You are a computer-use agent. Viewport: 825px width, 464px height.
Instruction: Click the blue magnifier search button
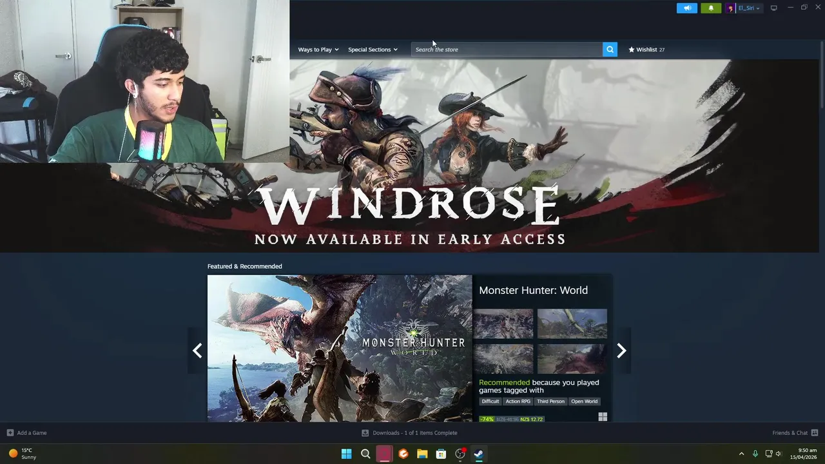point(610,50)
